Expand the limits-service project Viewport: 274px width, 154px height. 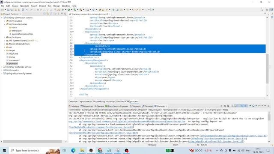point(2,70)
